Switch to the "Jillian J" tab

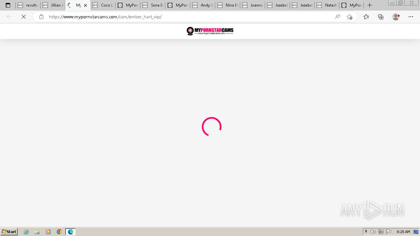tap(53, 5)
